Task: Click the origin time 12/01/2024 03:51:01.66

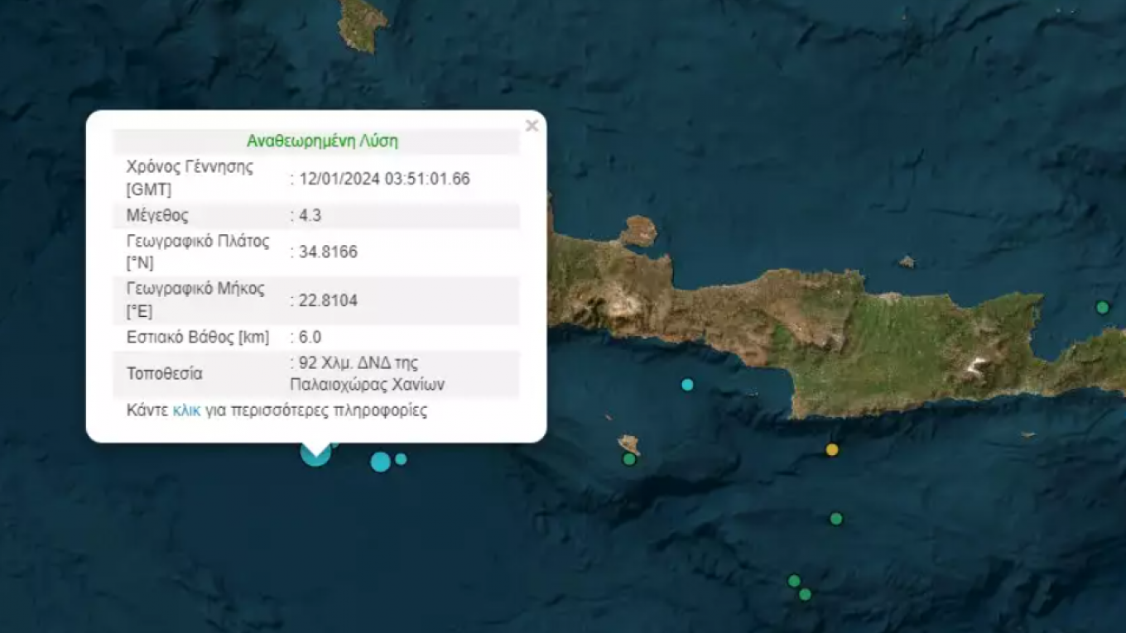Action: [384, 179]
